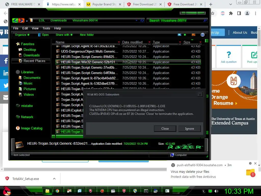Click New folder in the toolbar
The height and width of the screenshot is (196, 261).
coord(87,35)
